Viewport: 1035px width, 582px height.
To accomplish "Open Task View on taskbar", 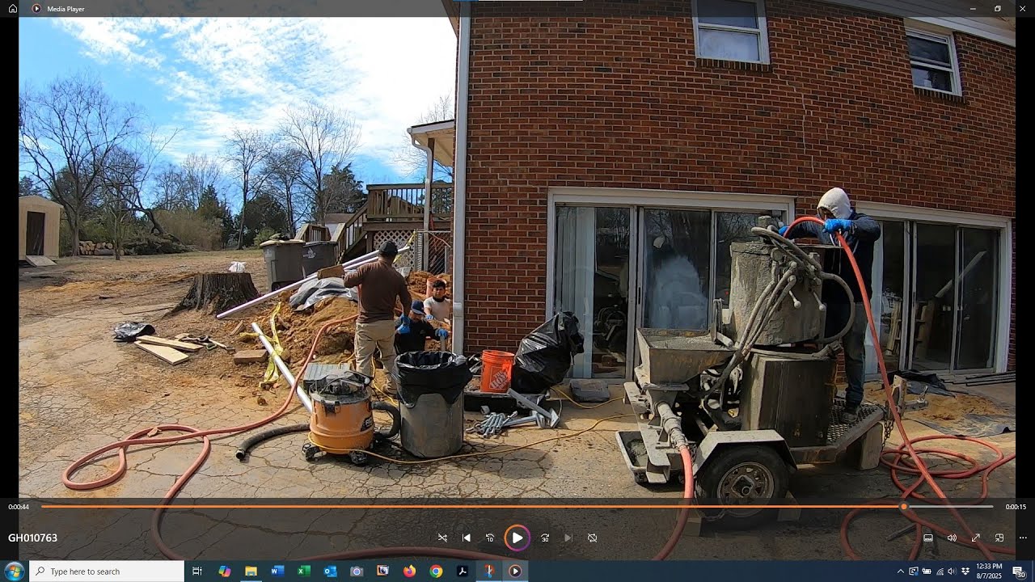I will 196,571.
